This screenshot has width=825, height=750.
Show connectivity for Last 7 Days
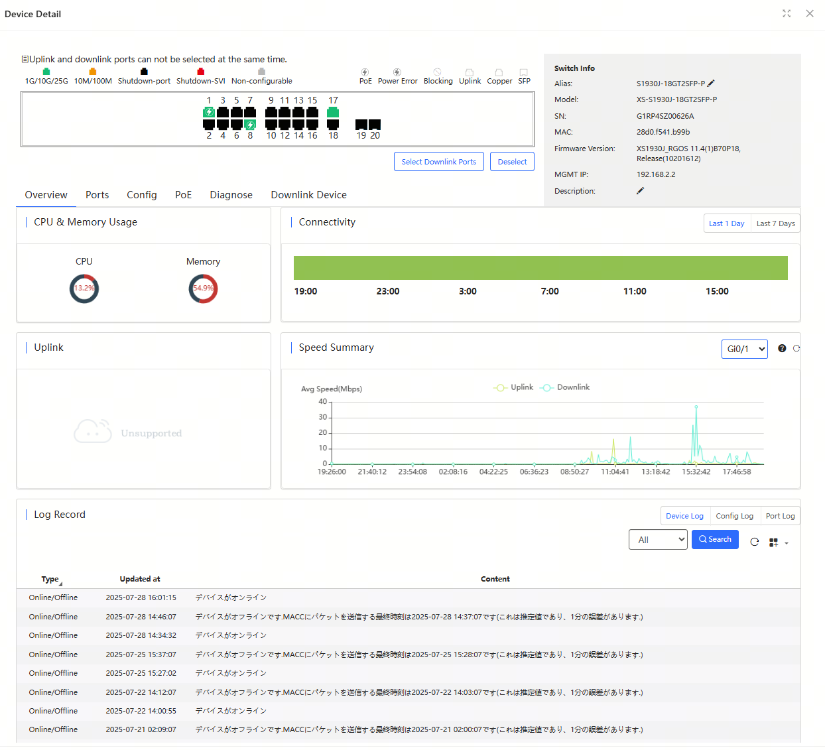[775, 223]
